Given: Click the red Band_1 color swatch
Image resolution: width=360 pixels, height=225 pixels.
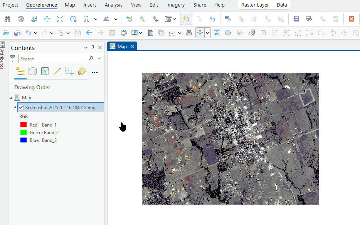Looking at the screenshot, I should tap(23, 125).
